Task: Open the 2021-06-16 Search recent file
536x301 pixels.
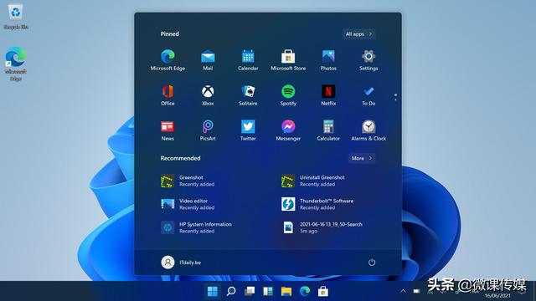Action: (x=322, y=227)
